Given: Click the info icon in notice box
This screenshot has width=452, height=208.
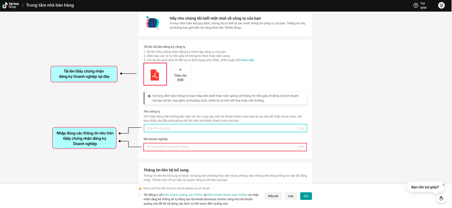Looking at the screenshot, I should click(149, 96).
